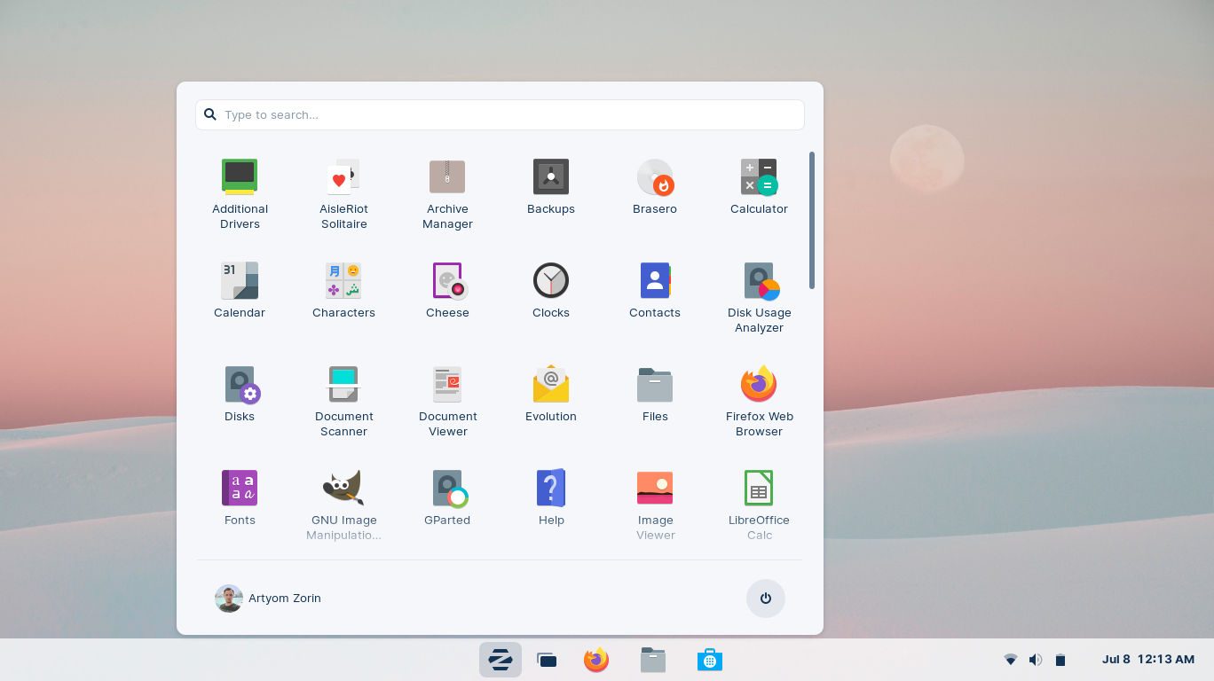Open Additional Drivers app
This screenshot has width=1214, height=681.
click(240, 194)
